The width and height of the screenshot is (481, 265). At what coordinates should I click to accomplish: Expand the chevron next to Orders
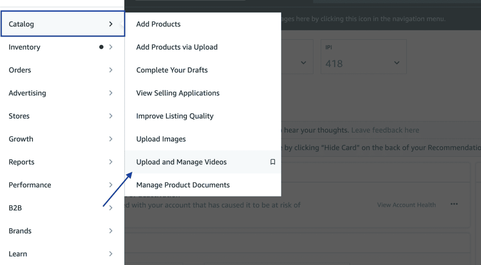(111, 70)
